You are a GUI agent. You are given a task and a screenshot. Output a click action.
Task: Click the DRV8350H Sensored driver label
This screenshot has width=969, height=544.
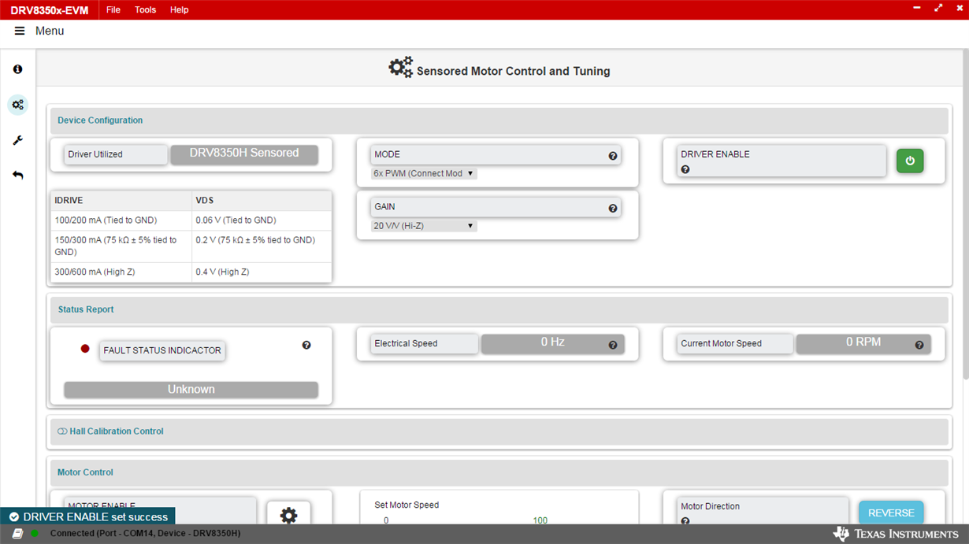coord(244,154)
